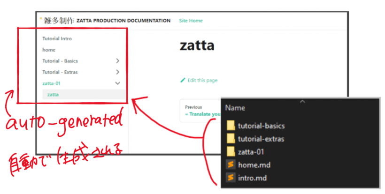This screenshot has width=385, height=194.
Task: Expand the Tutorial - Basics chevron
Action: [117, 61]
